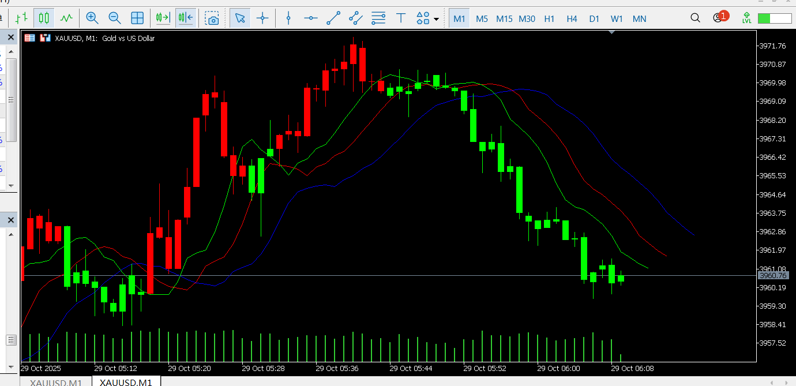Select the Fibonacci retracement tool

(378, 18)
